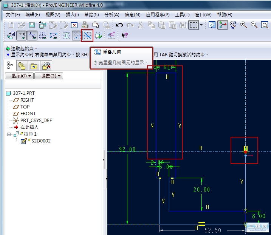This screenshot has height=235, width=271.
Task: Undo the last sketch action
Action: 119,25
